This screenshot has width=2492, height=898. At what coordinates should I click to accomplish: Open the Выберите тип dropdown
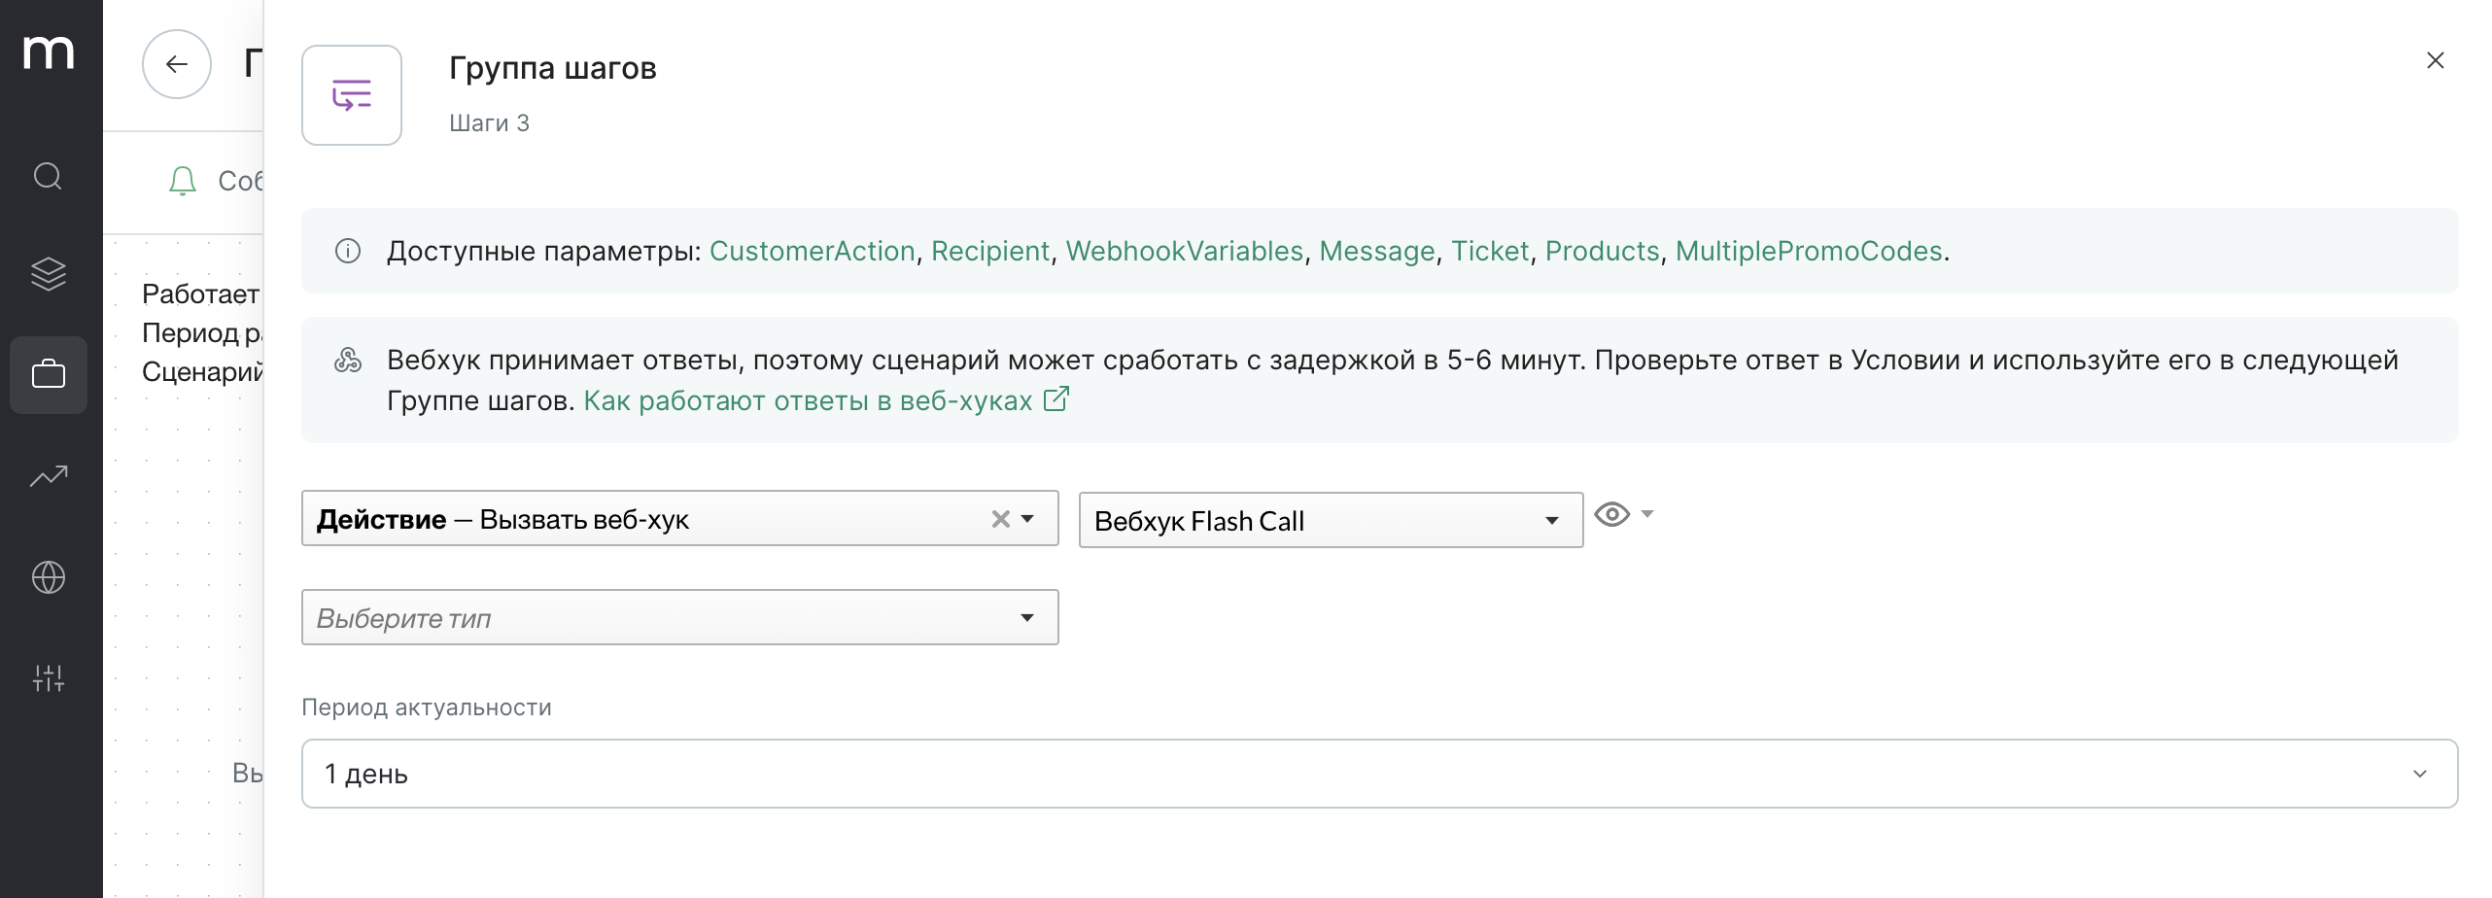coord(680,617)
